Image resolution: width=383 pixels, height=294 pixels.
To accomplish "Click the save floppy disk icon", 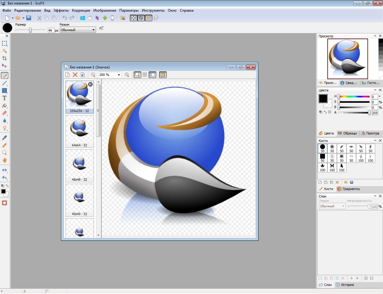I will coord(29,18).
